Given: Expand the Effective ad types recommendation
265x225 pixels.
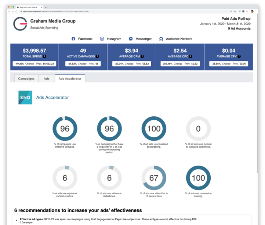Looking at the screenshot, I should pyautogui.click(x=16, y=220).
